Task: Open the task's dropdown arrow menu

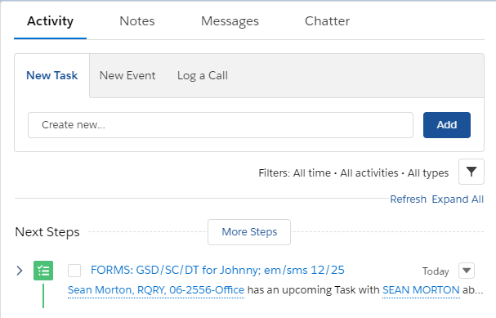Action: click(x=467, y=271)
